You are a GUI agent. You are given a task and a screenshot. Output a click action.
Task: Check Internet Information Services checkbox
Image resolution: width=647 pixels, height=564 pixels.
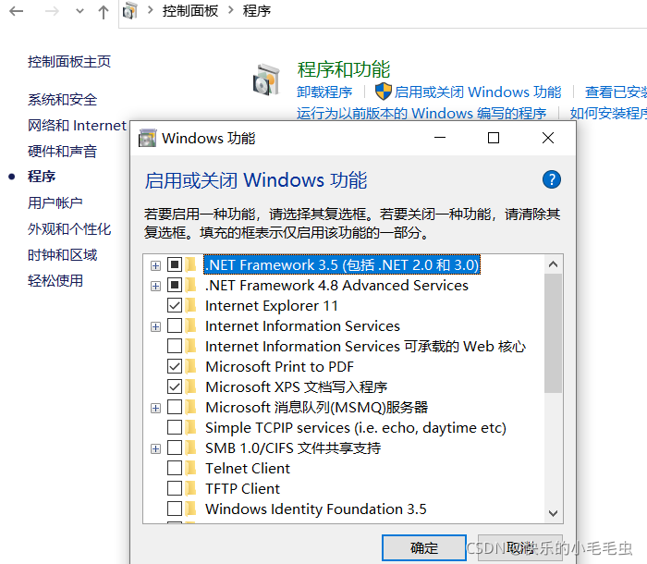point(175,325)
